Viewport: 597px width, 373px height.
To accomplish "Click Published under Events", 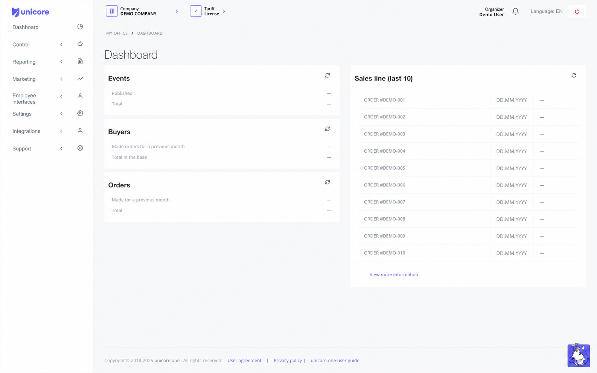I will (x=122, y=93).
